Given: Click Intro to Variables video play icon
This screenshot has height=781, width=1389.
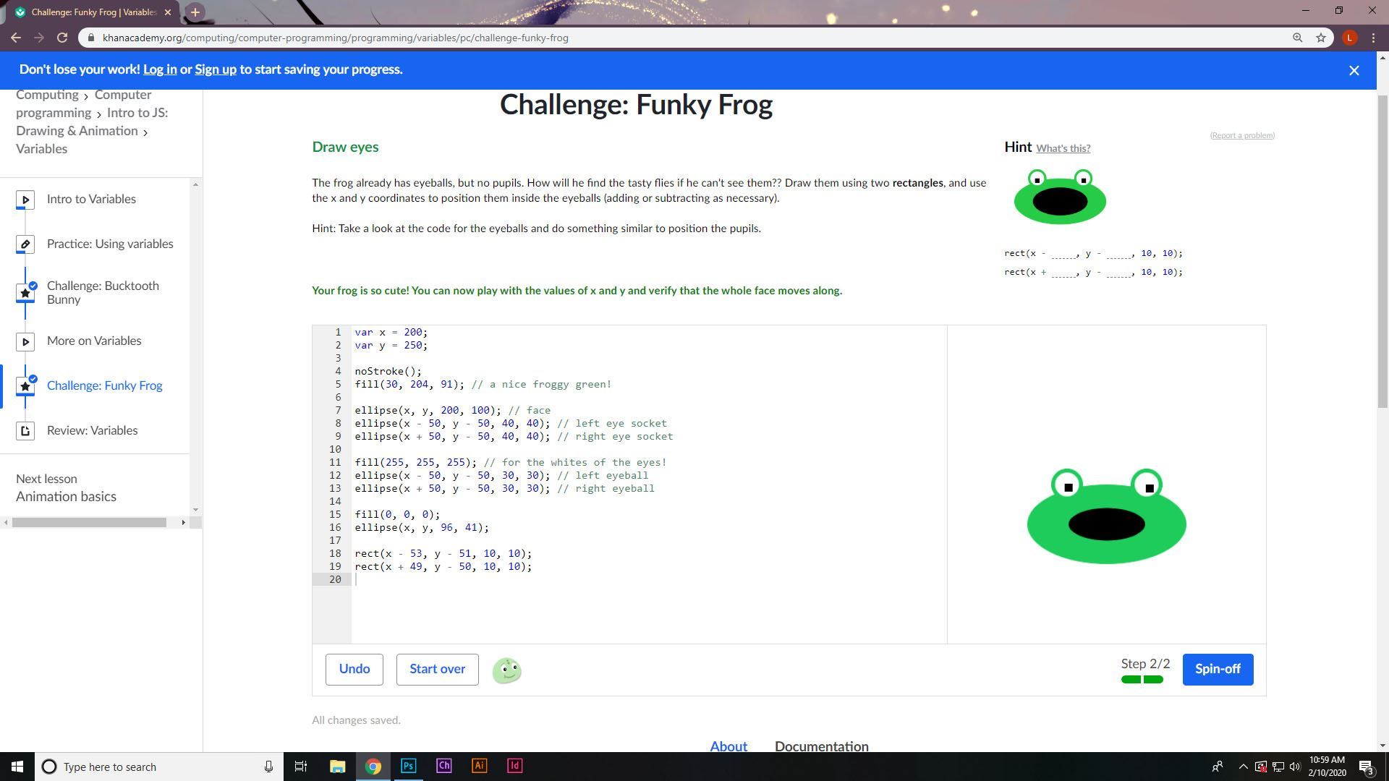Looking at the screenshot, I should point(25,200).
